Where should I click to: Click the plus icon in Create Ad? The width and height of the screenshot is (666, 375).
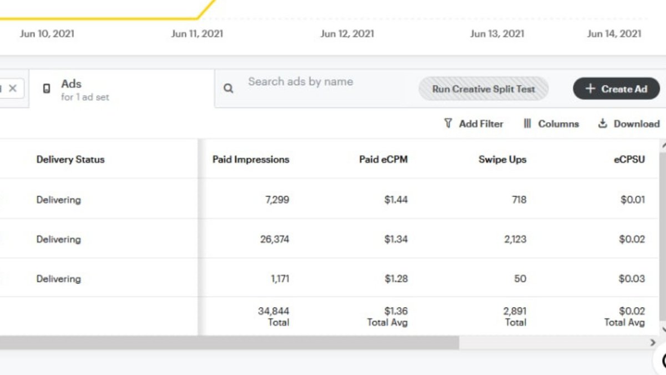590,89
